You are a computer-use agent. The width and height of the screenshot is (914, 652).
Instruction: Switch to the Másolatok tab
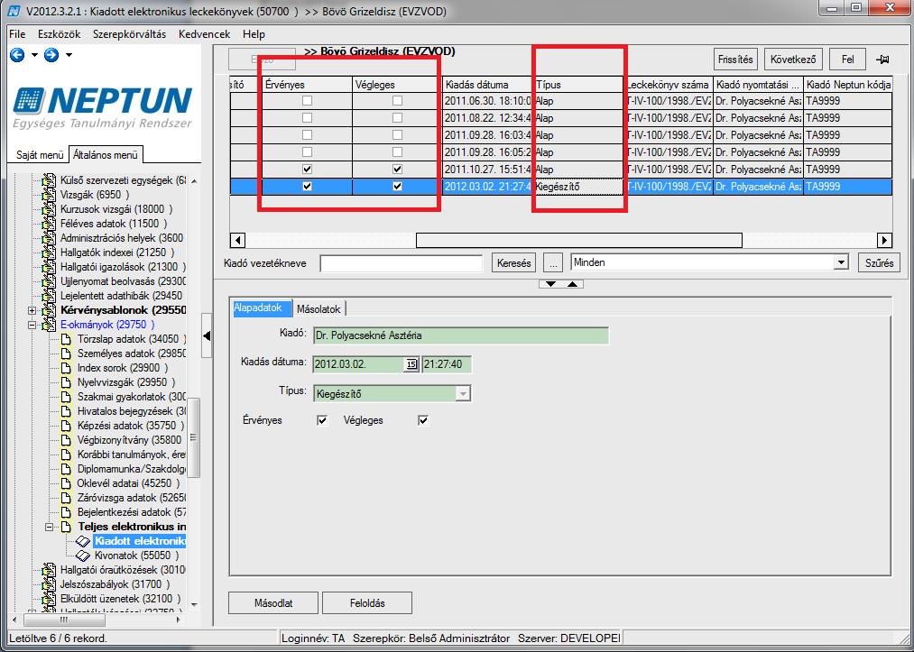(x=319, y=308)
